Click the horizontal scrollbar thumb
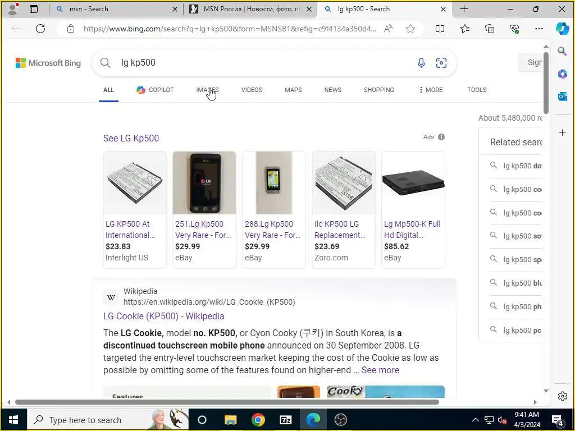Screen dimensions: 575x431 pos(227,402)
